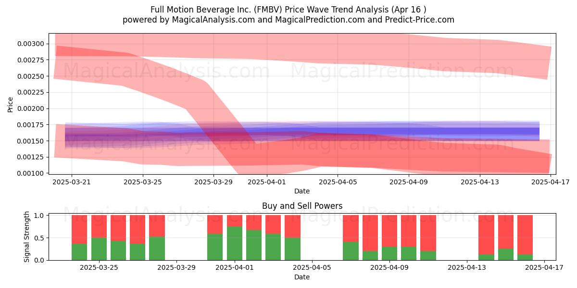Click the 2025-04-13 date tick on price chart
The width and height of the screenshot is (577, 288).
click(x=480, y=182)
